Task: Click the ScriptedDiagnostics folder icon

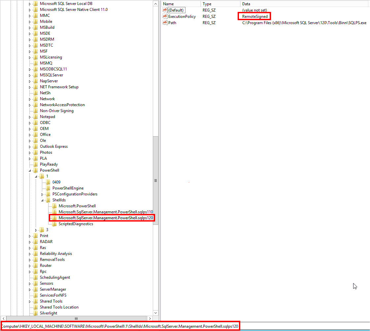Action: (x=54, y=224)
